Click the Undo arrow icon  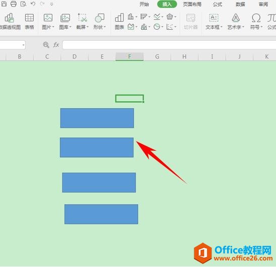pyautogui.click(x=33, y=4)
